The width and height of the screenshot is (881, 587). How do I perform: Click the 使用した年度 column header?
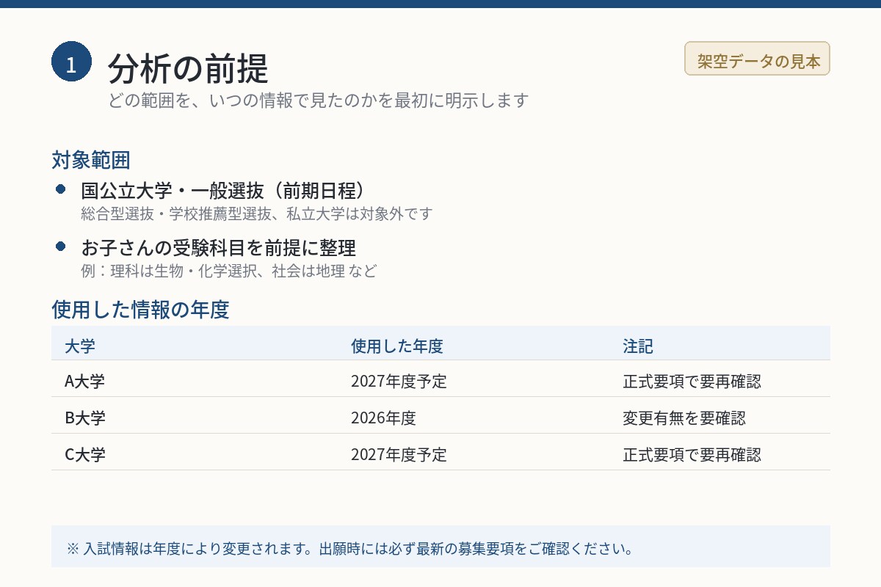397,346
